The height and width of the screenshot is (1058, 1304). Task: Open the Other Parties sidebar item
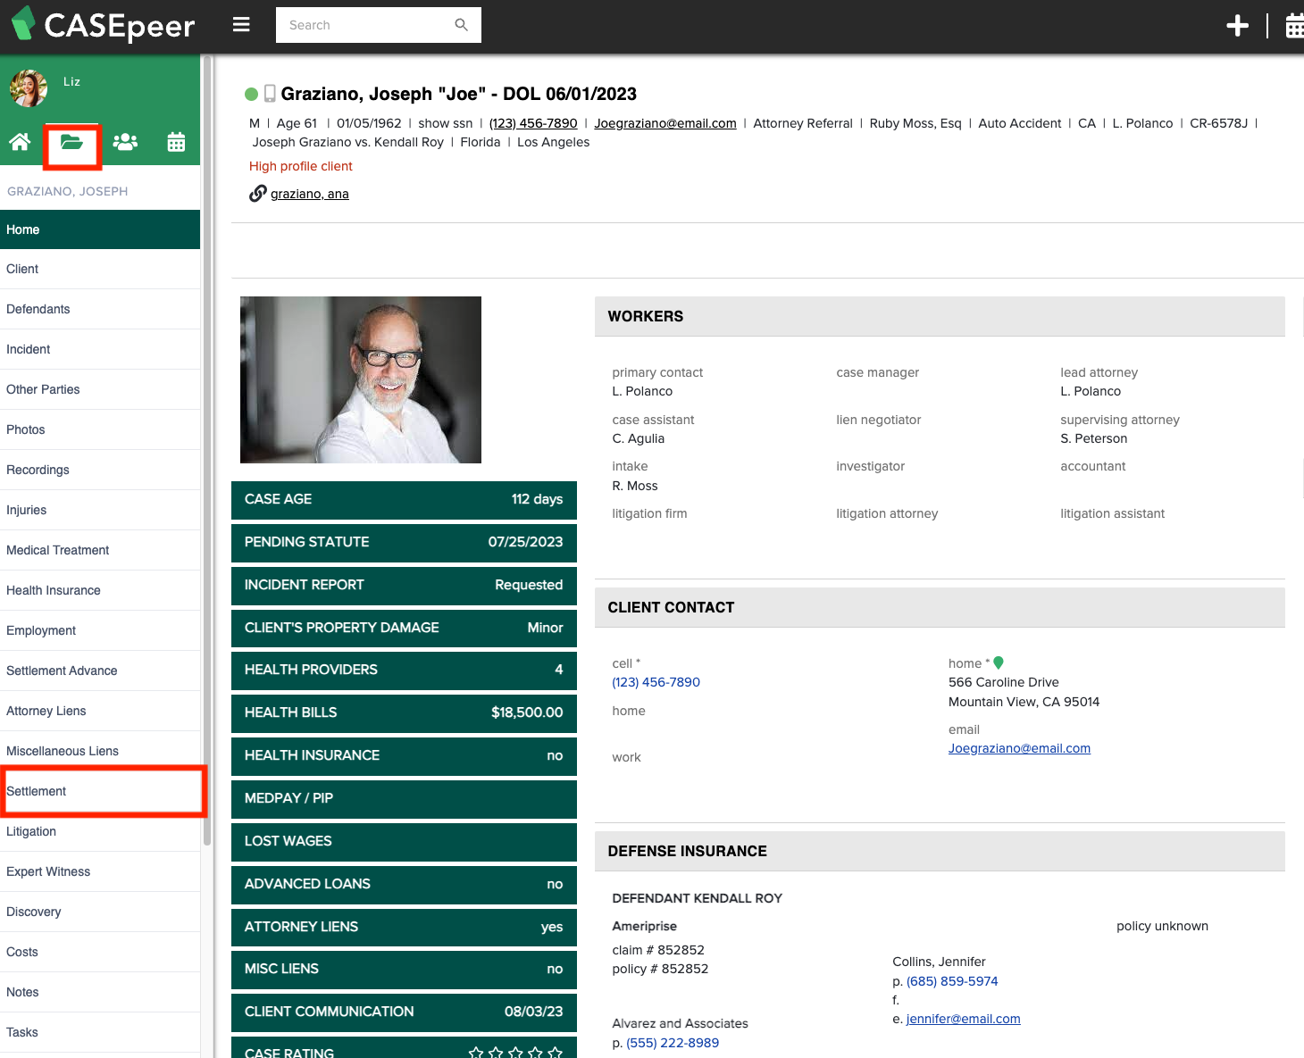[x=100, y=389]
